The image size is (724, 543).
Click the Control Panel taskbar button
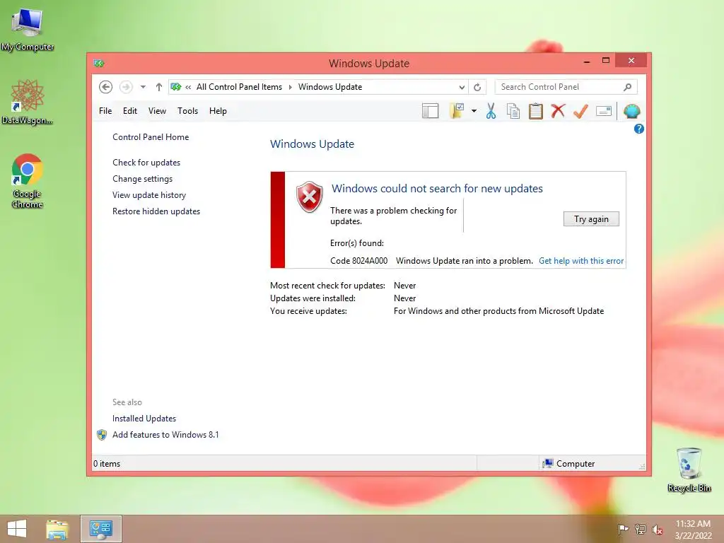[x=101, y=529]
